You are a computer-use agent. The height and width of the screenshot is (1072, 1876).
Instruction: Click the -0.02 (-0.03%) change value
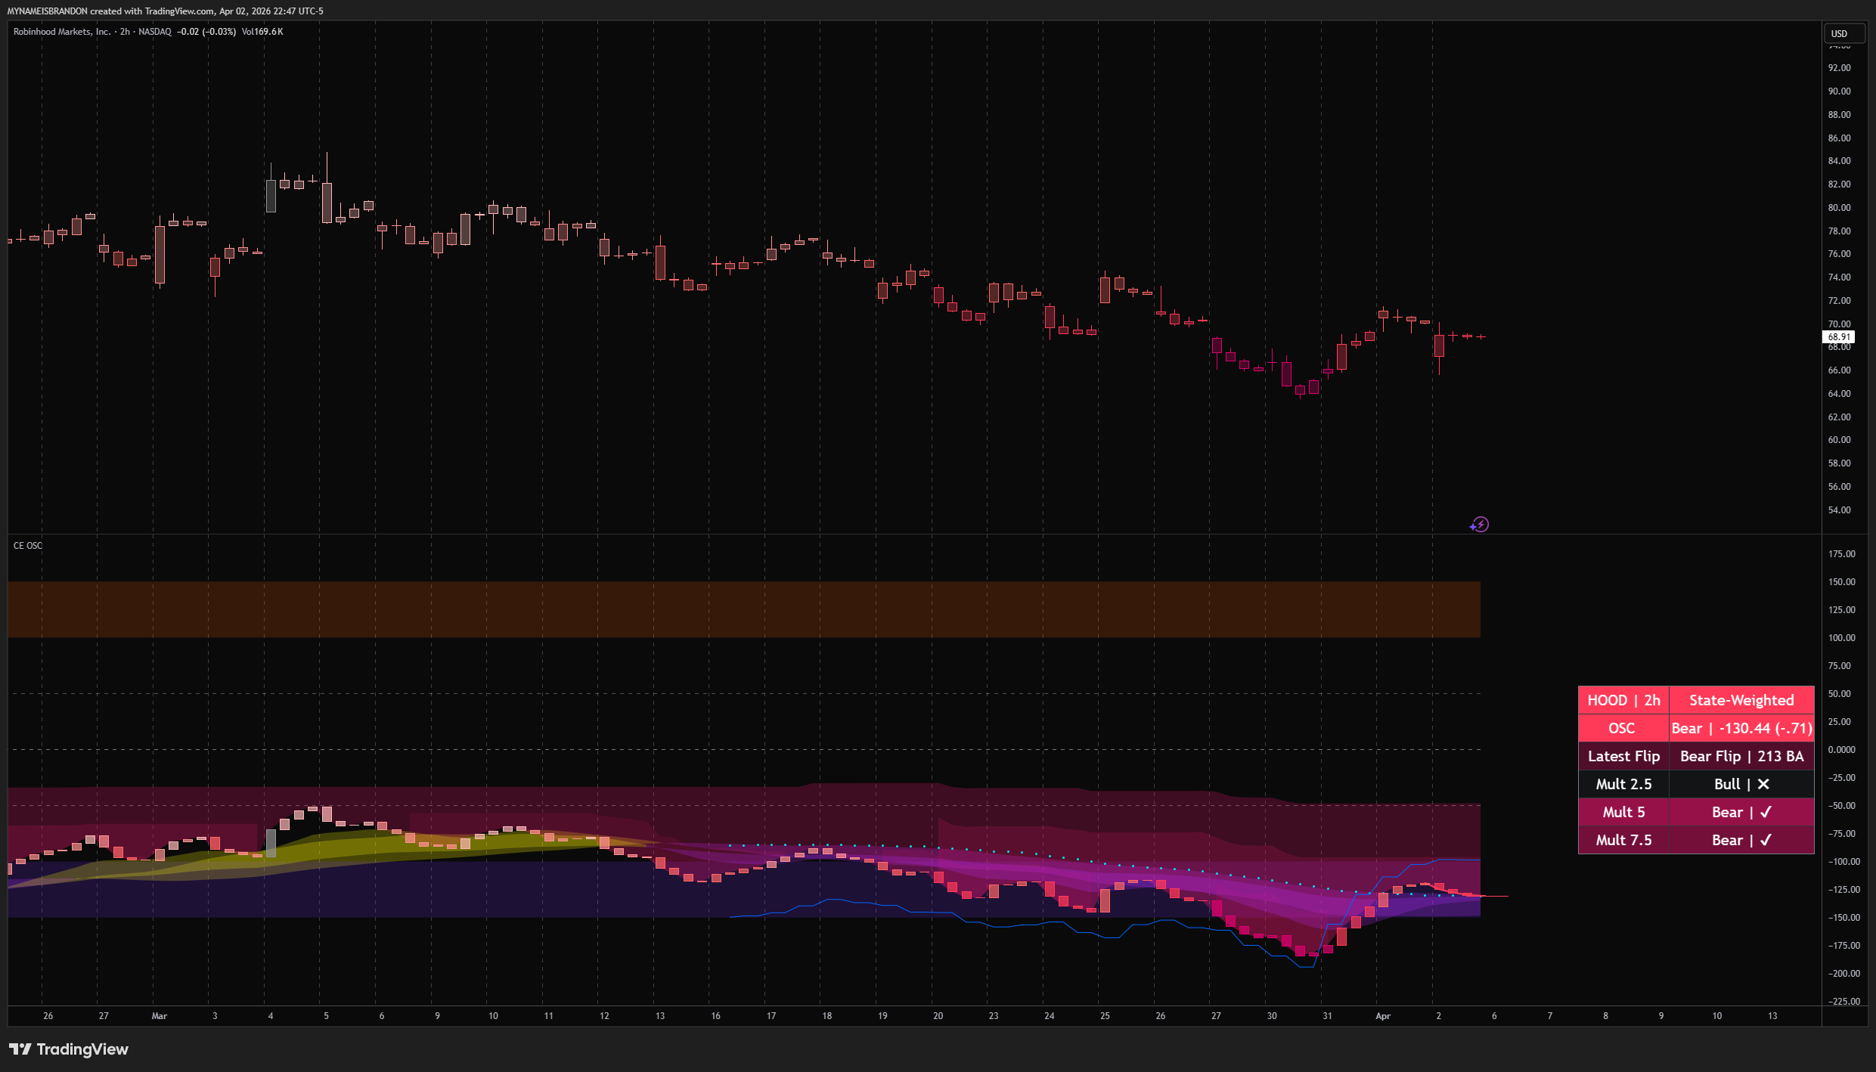coord(206,32)
